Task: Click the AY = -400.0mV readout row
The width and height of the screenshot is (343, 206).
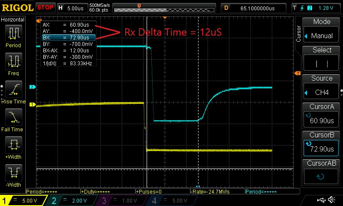Action: pos(69,31)
